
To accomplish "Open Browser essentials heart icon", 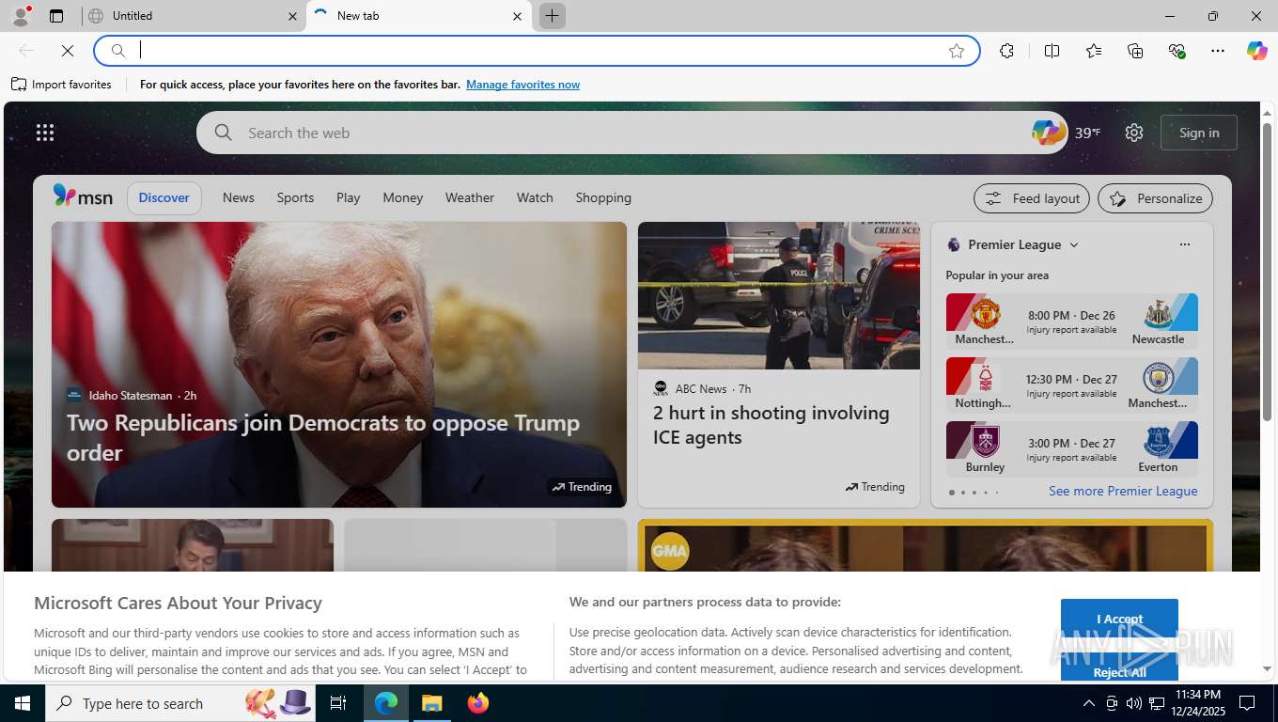I will (x=1177, y=51).
